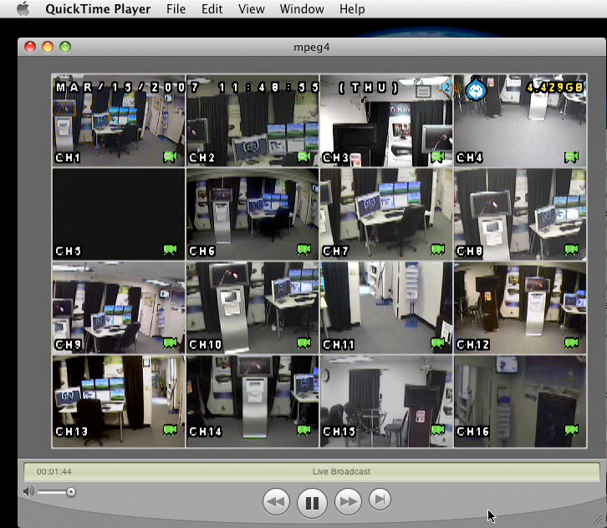
Task: Click the CH2 camera recording icon
Action: point(303,157)
